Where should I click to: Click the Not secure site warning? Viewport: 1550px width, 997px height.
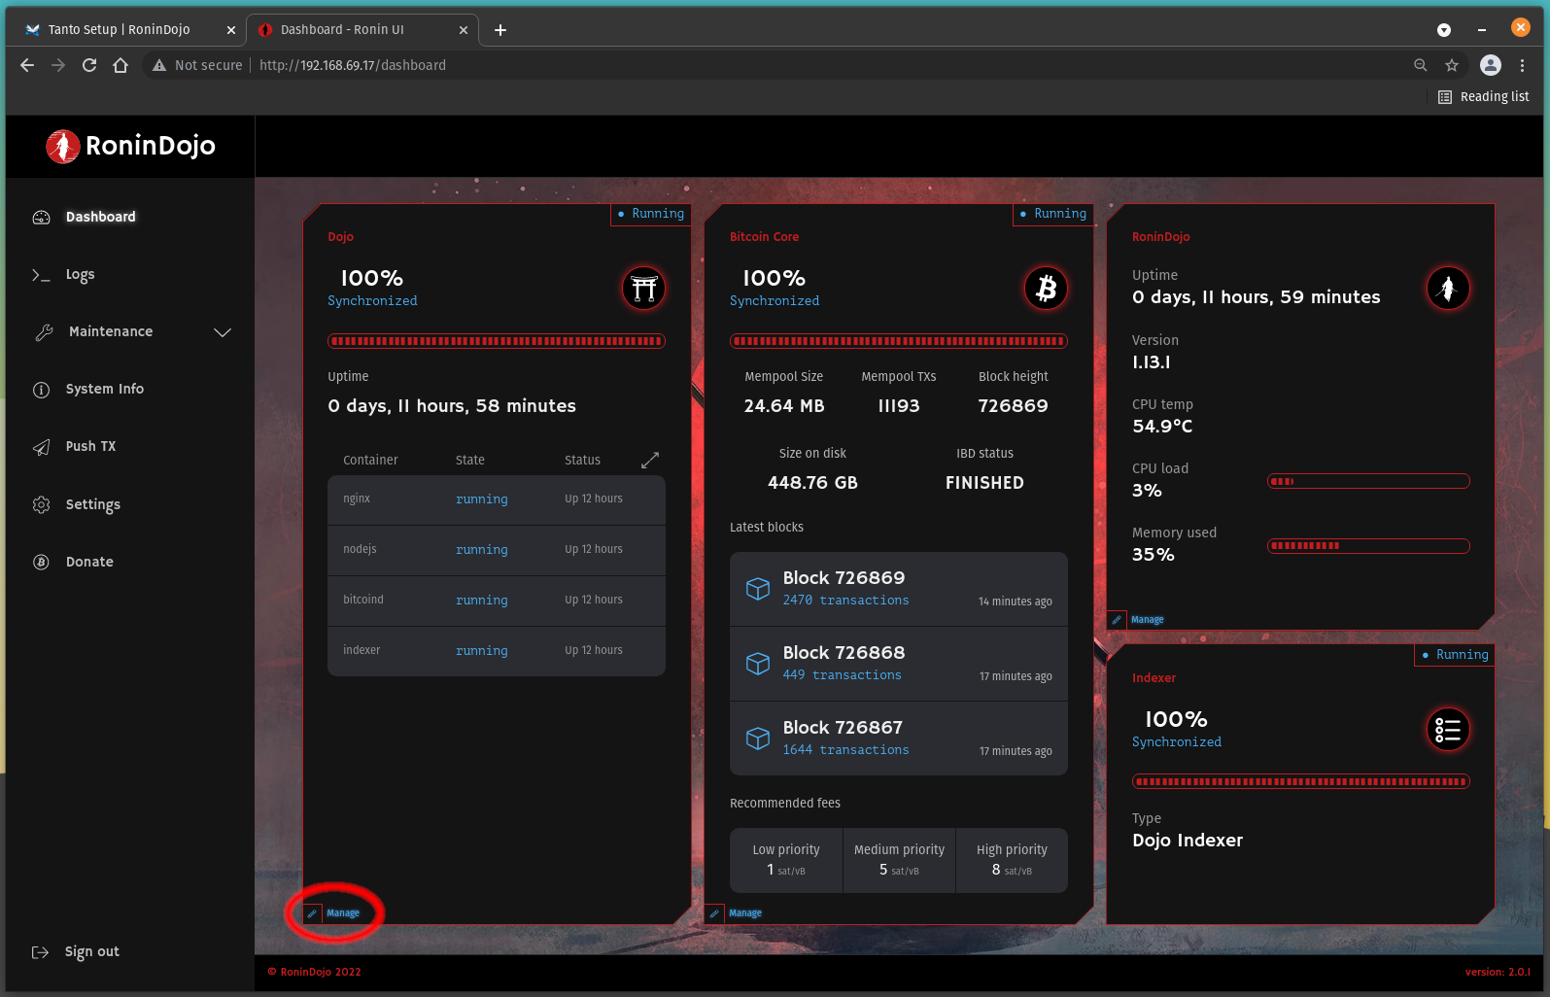click(x=197, y=65)
